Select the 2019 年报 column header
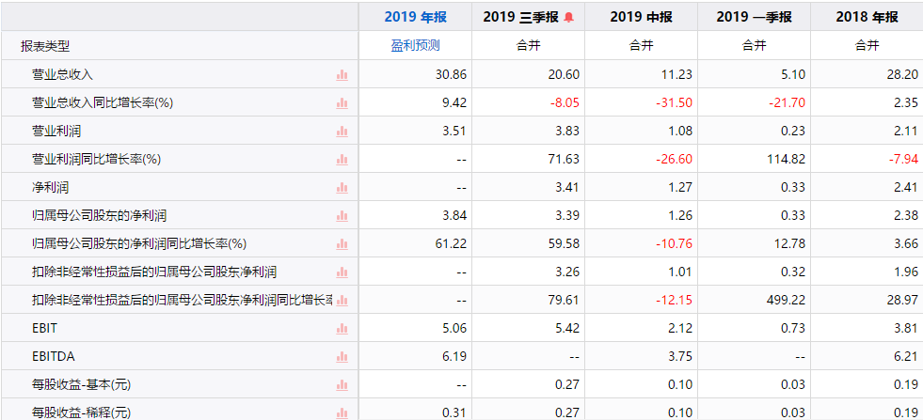 tap(416, 17)
